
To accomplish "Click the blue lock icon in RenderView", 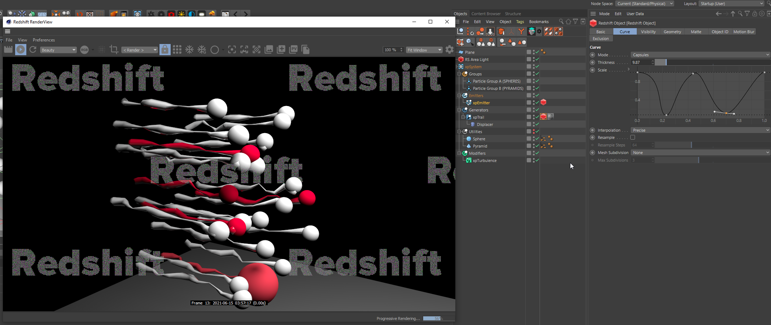I will [x=165, y=50].
